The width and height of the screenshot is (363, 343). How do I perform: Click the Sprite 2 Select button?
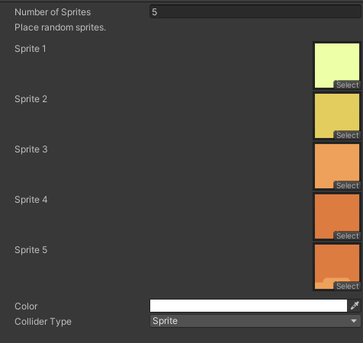347,135
